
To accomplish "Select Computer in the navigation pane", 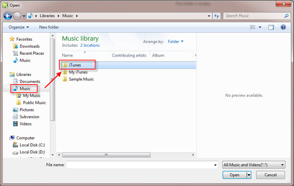I will (25, 138).
